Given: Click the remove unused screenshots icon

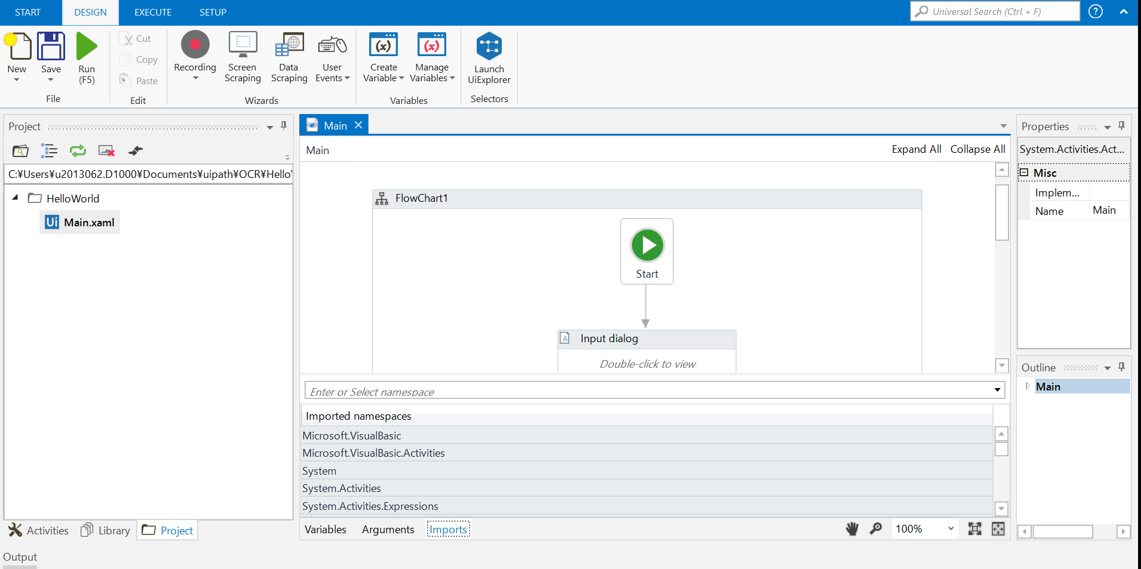Looking at the screenshot, I should pos(106,151).
